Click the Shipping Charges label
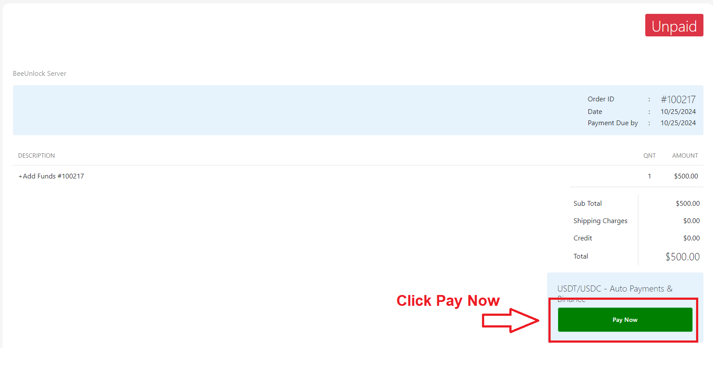This screenshot has height=376, width=713. click(601, 221)
